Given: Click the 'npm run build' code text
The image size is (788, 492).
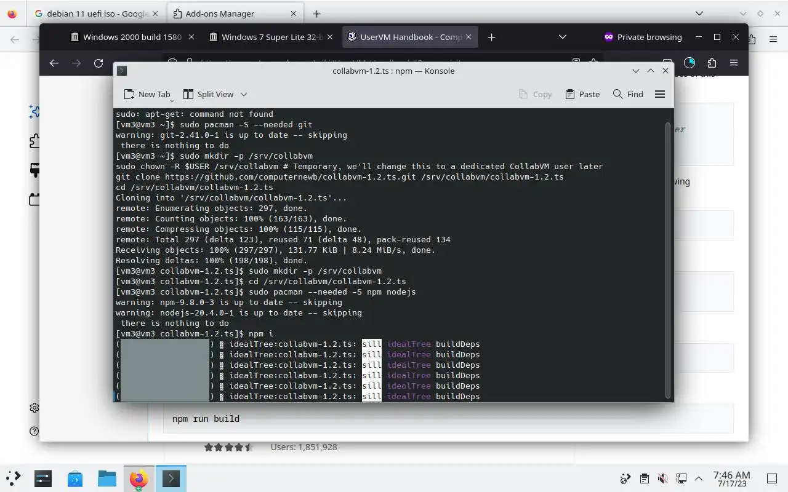Looking at the screenshot, I should (x=206, y=419).
